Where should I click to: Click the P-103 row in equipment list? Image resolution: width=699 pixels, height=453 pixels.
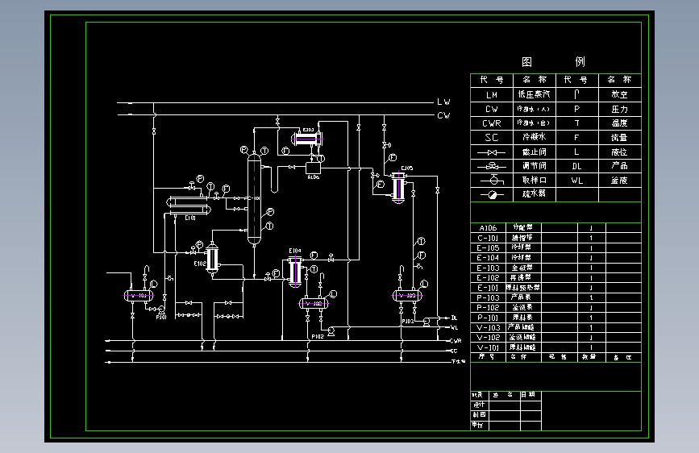pos(556,297)
